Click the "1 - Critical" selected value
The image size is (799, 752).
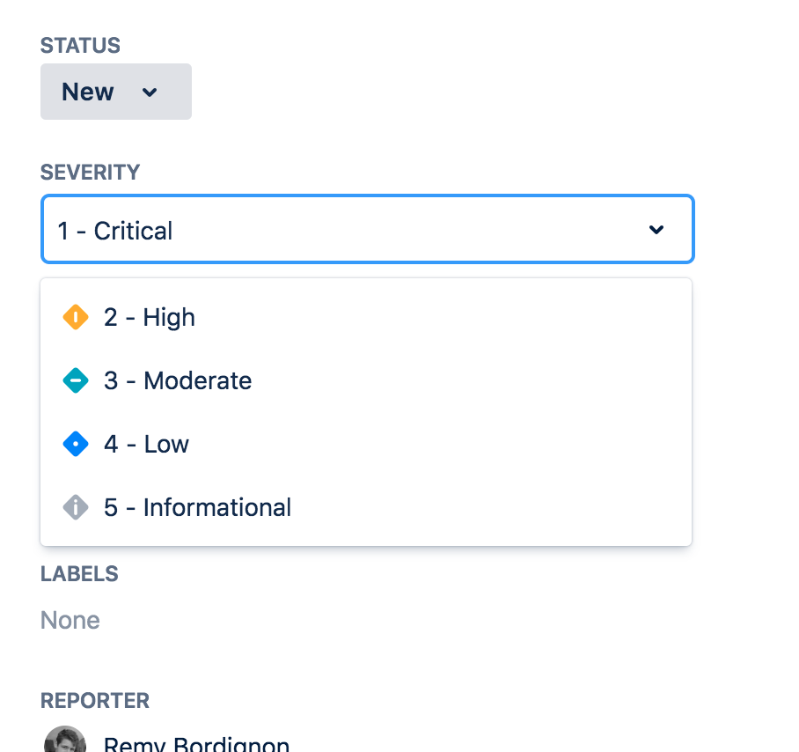click(115, 231)
